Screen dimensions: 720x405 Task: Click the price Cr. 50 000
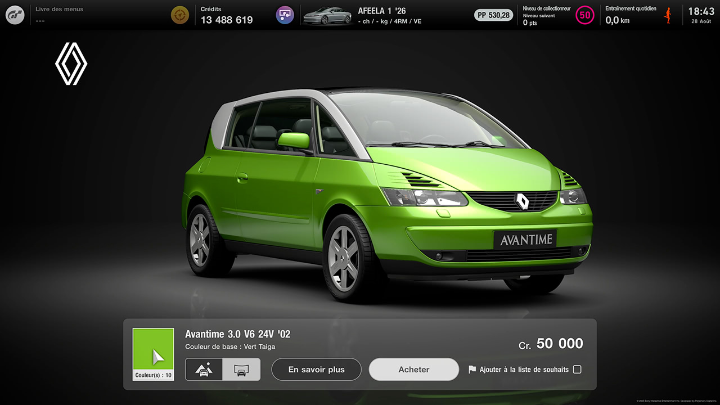click(x=551, y=344)
